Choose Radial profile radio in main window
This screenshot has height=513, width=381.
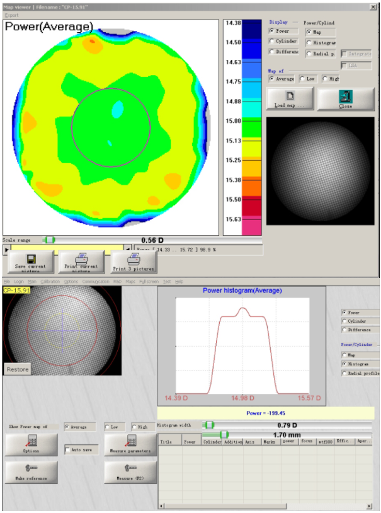pyautogui.click(x=344, y=373)
